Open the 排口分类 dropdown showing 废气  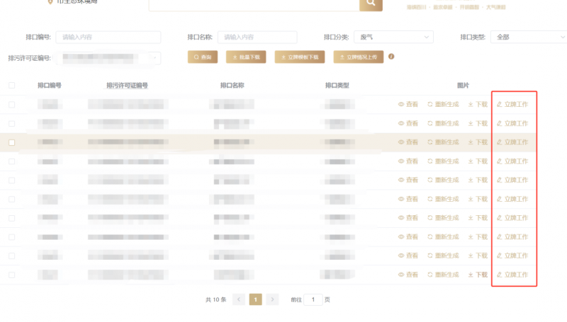click(395, 37)
